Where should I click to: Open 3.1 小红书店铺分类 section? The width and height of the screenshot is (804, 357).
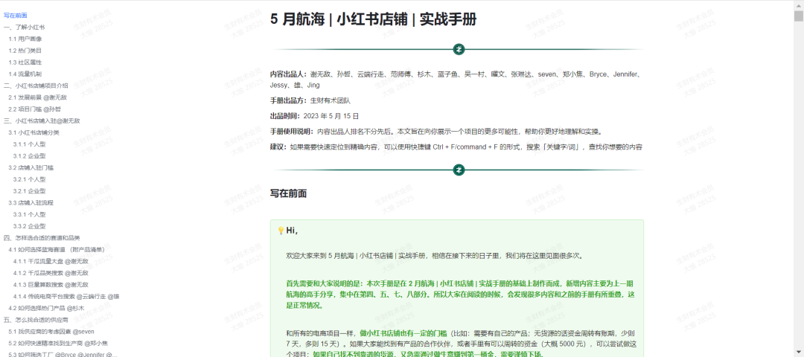pyautogui.click(x=33, y=132)
